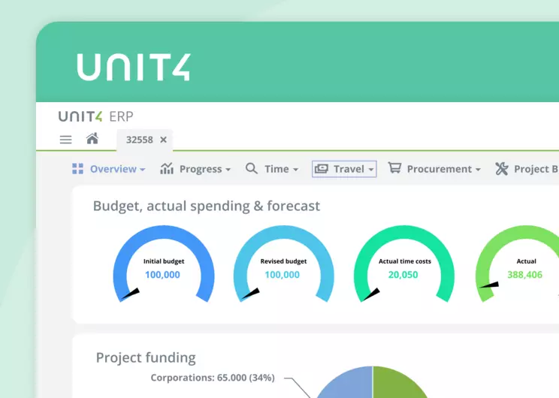Click the Actual time costs gauge
Image resolution: width=559 pixels, height=398 pixels.
pyautogui.click(x=404, y=264)
